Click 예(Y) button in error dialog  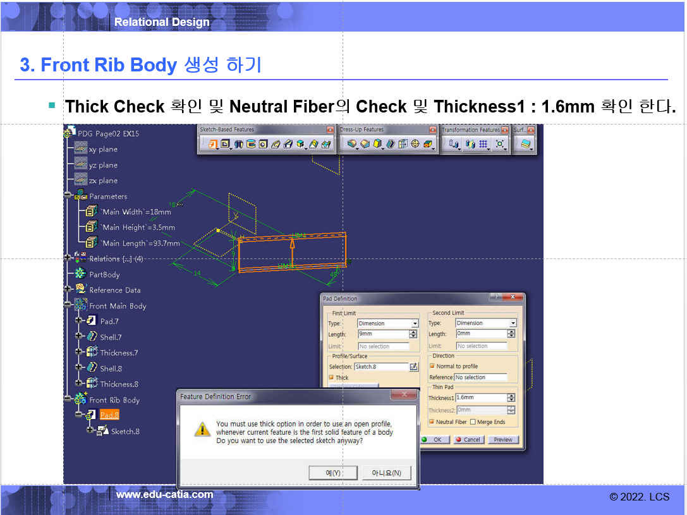pos(333,473)
